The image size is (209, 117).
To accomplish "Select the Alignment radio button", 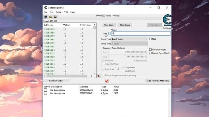I will (123, 68).
